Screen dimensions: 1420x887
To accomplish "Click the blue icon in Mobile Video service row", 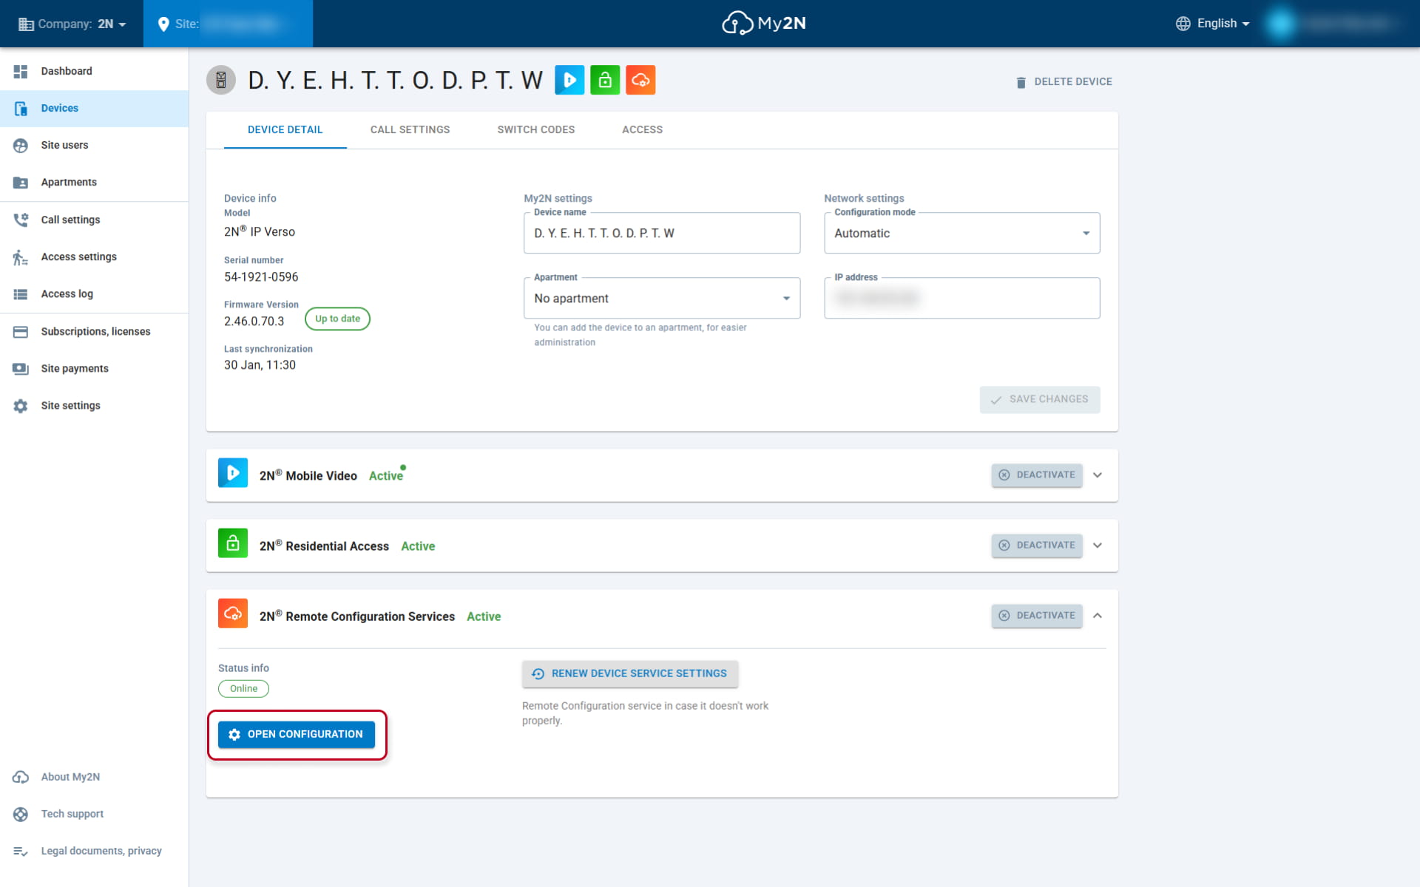I will click(x=233, y=473).
